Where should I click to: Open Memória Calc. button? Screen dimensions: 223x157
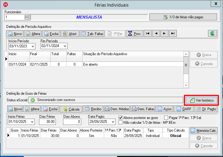coord(204,130)
